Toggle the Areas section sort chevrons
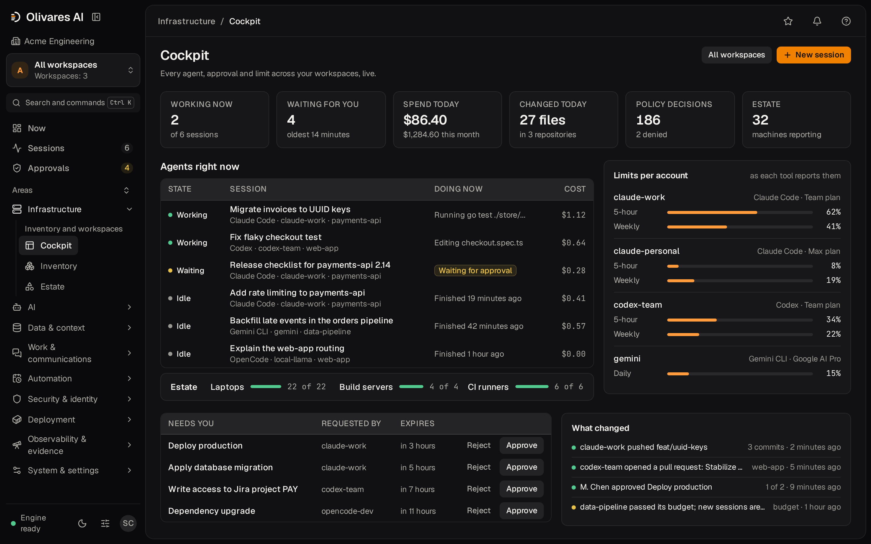The image size is (871, 544). (126, 190)
